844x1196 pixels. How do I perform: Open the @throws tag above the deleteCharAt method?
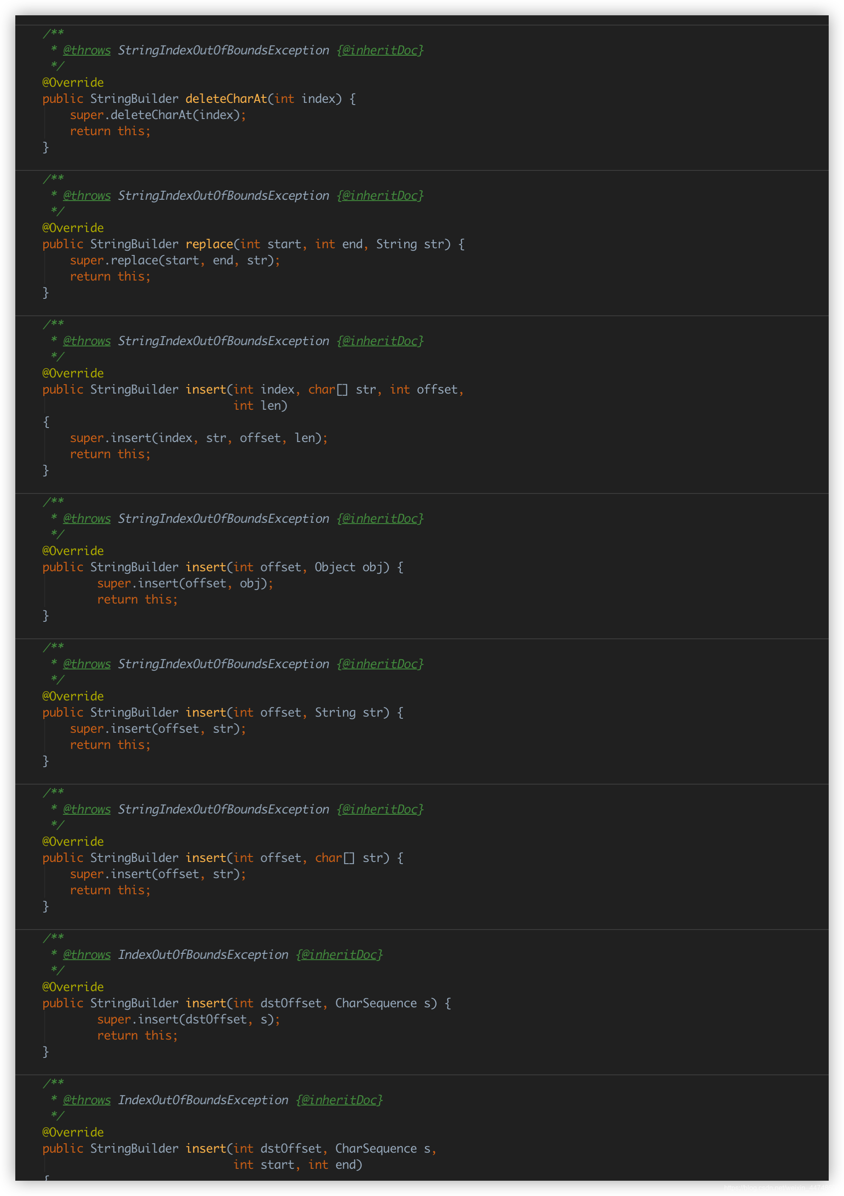(87, 51)
